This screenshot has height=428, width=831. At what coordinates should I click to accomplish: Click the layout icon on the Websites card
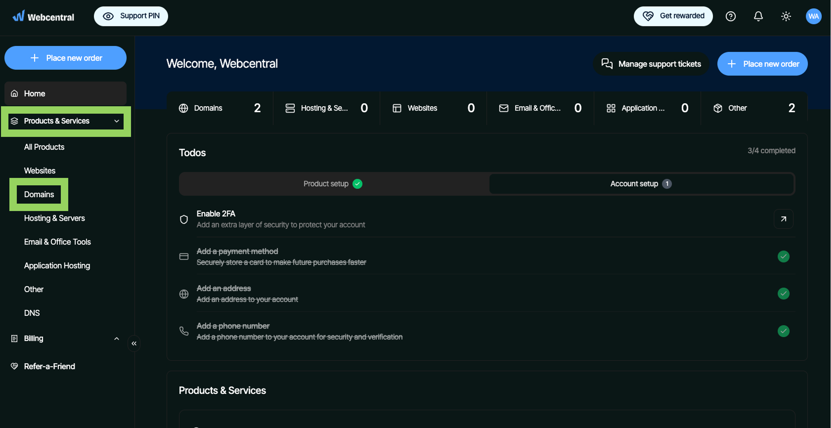coord(397,108)
